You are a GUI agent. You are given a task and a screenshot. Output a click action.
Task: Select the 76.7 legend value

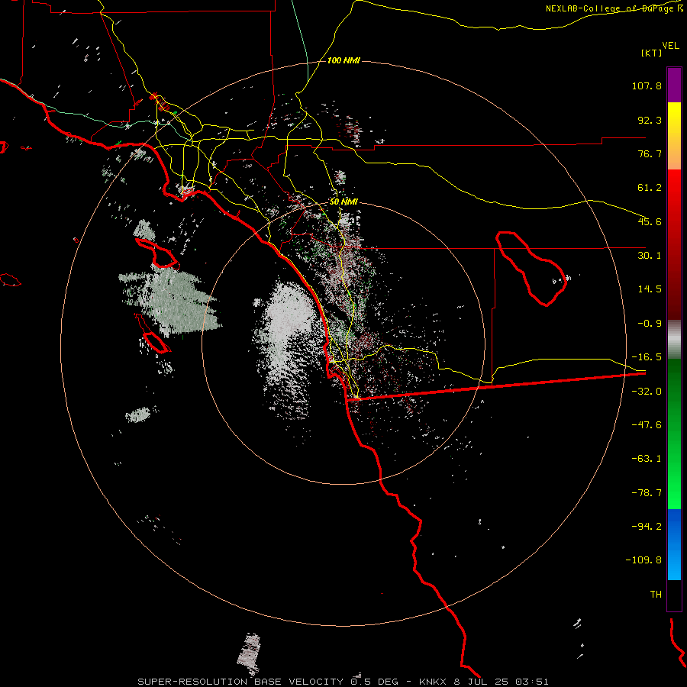click(x=650, y=153)
